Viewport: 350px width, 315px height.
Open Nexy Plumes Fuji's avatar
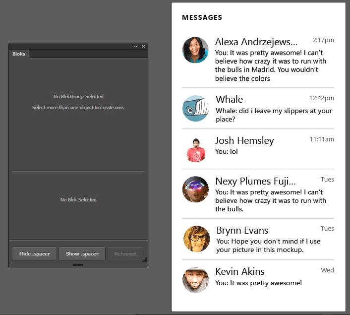pos(195,189)
